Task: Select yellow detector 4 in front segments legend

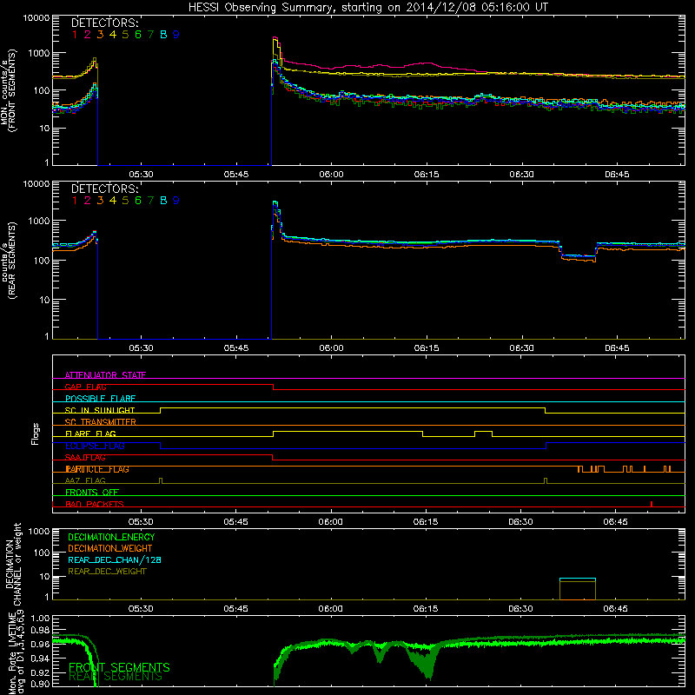Action: [x=113, y=35]
